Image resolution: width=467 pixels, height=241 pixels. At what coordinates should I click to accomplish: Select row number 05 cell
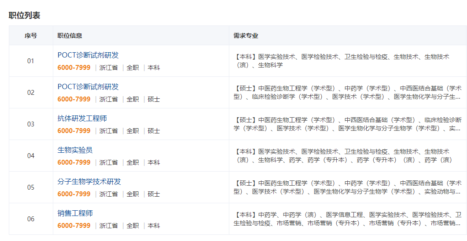(31, 187)
